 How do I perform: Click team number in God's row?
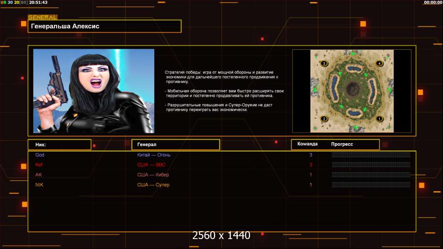coord(311,155)
